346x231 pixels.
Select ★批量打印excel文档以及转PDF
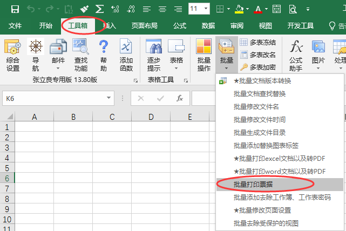tap(280, 159)
